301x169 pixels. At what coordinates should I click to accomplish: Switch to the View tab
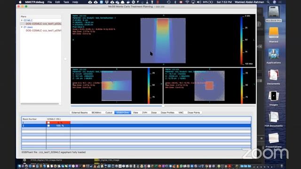pyautogui.click(x=135, y=113)
